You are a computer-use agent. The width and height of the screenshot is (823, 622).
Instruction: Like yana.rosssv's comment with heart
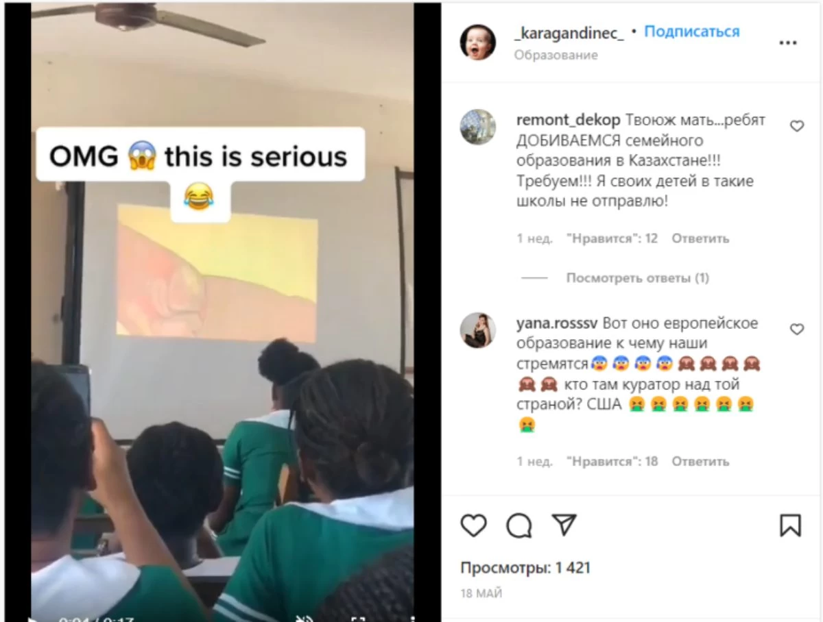(797, 329)
